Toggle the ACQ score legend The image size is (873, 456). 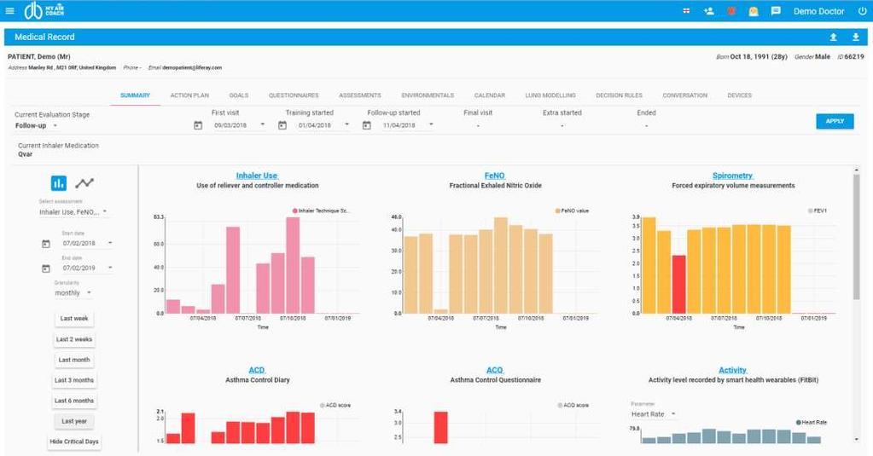573,406
